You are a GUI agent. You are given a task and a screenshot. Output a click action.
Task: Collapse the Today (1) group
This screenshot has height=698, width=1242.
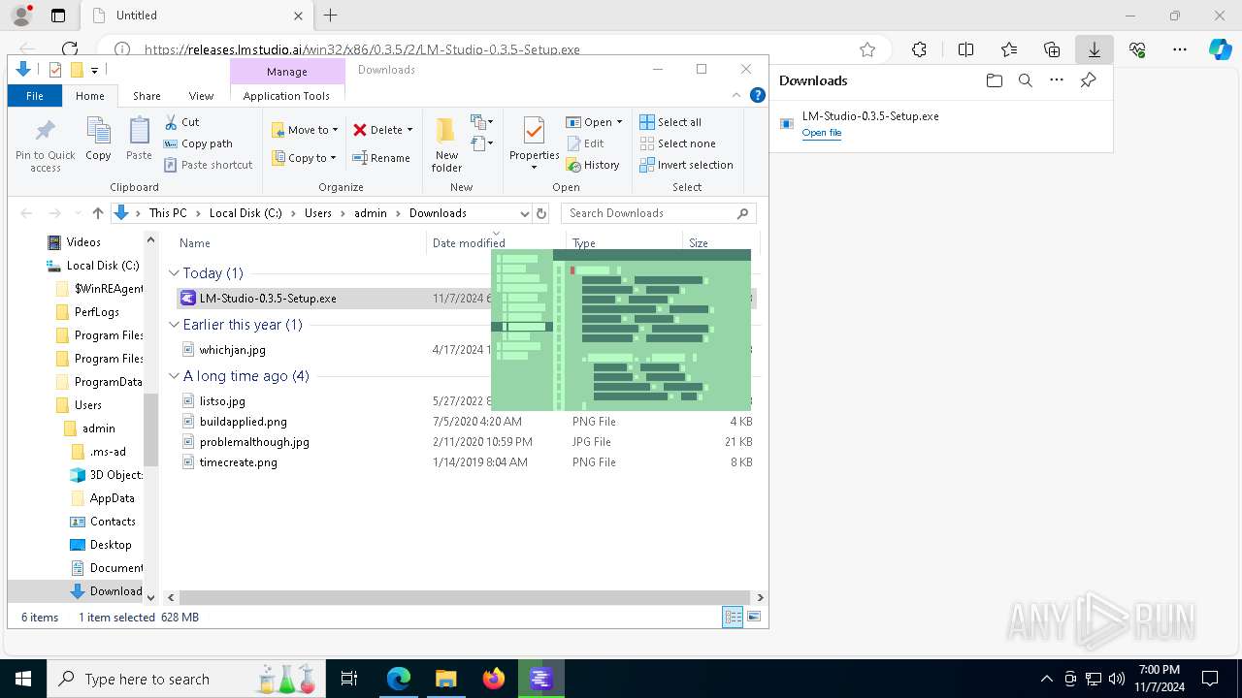(174, 273)
